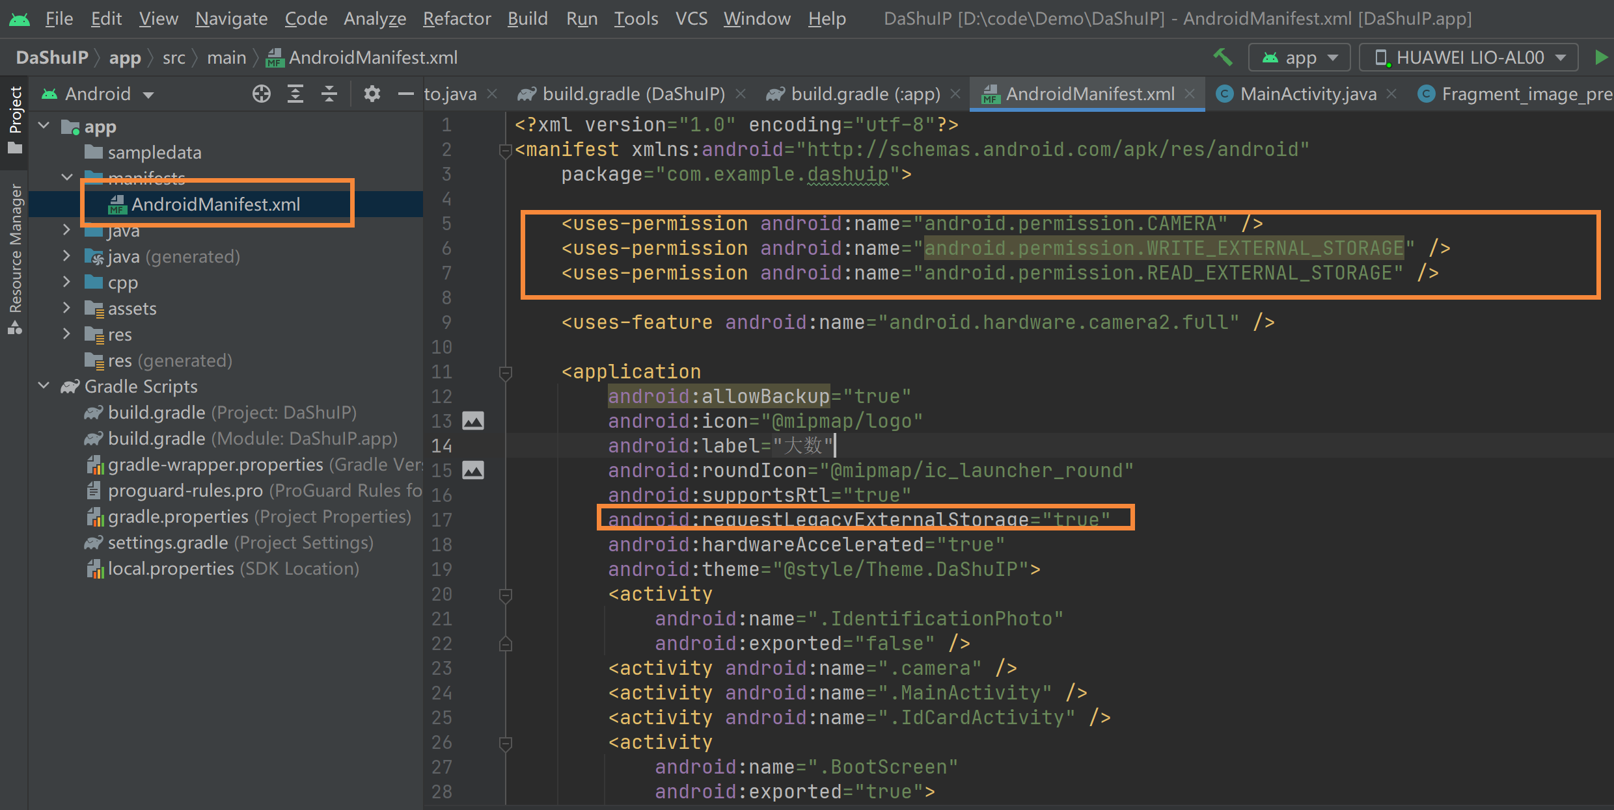Open the File menu
This screenshot has width=1614, height=810.
59,19
